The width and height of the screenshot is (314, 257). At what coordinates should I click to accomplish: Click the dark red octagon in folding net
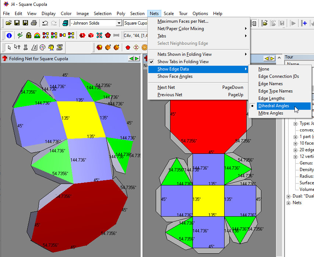(x=79, y=215)
